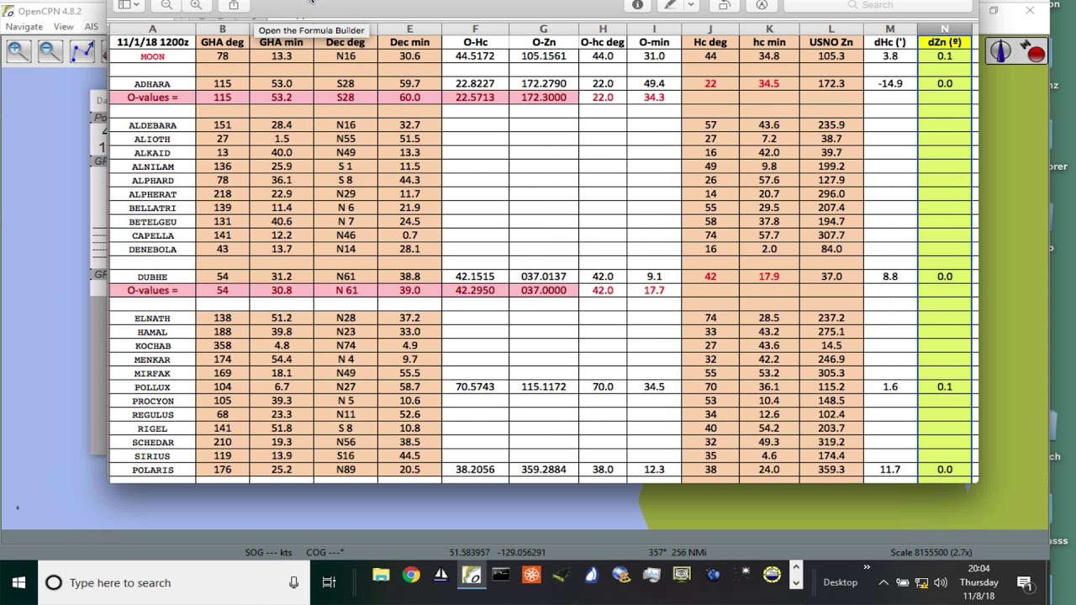Click the round yellow-ringed taskbar icon

tap(772, 576)
